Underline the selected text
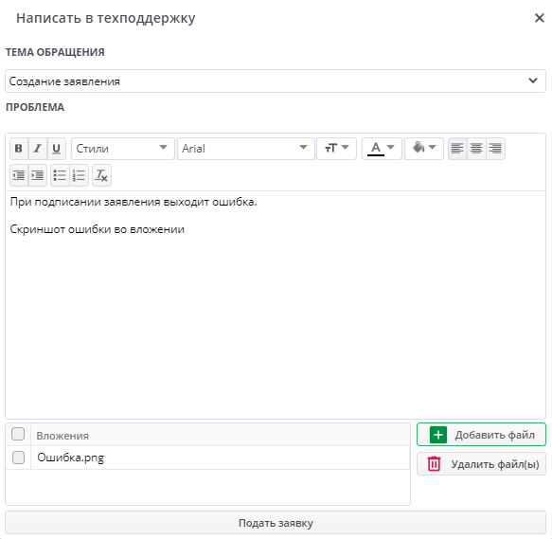 [56, 149]
